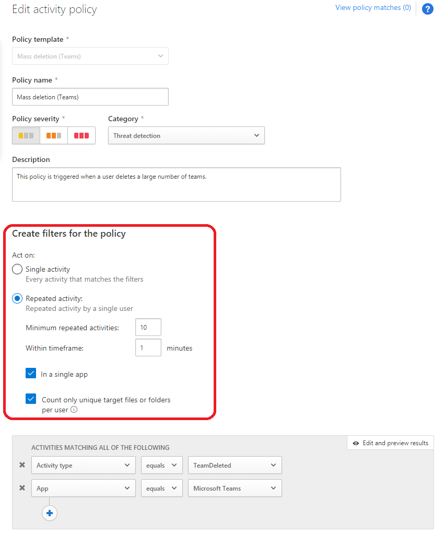
Task: Click Edit and preview results button
Action: tap(390, 443)
